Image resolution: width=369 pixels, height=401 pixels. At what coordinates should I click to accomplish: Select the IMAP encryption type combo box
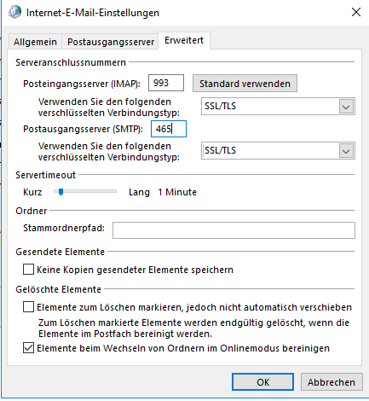coord(278,107)
